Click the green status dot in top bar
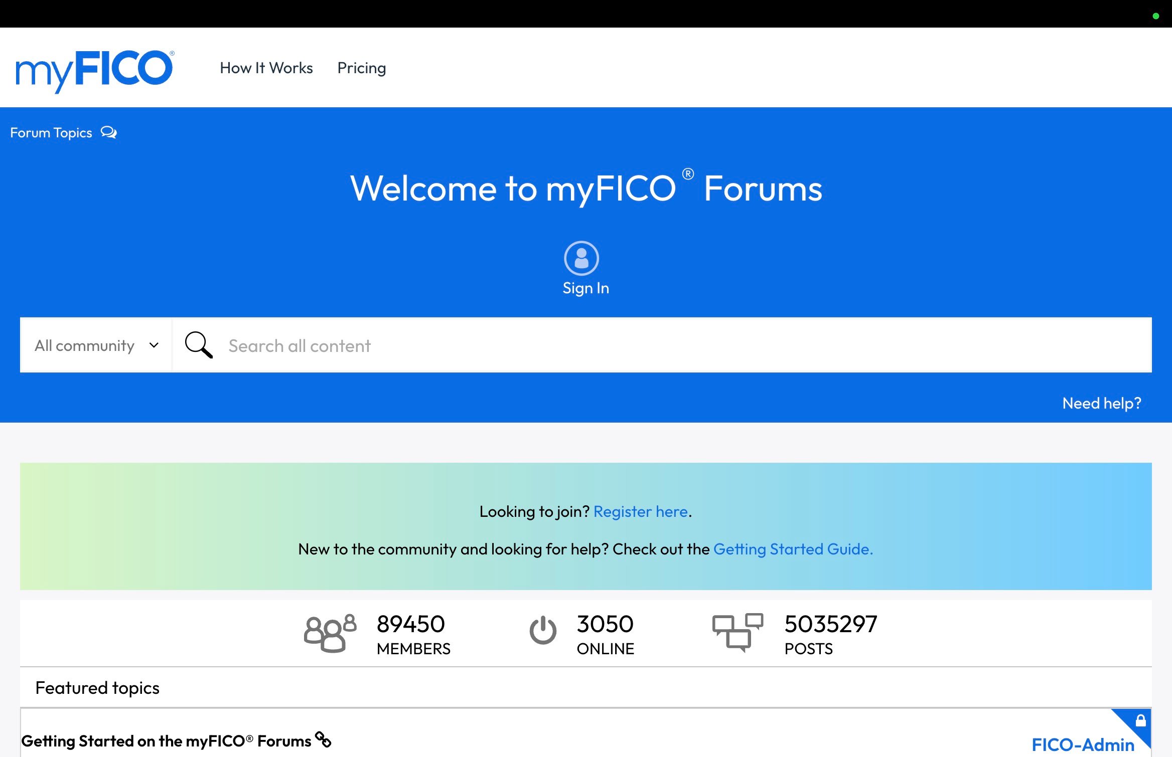This screenshot has height=757, width=1172. [1155, 16]
